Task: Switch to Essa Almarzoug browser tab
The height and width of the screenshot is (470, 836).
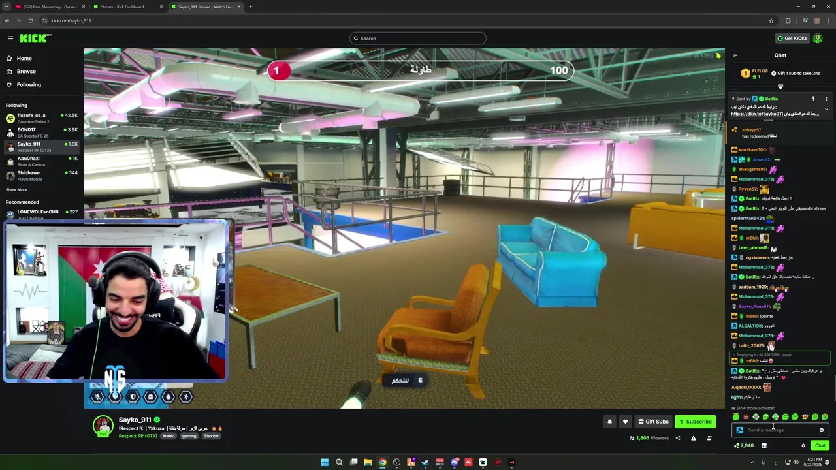Action: point(50,7)
